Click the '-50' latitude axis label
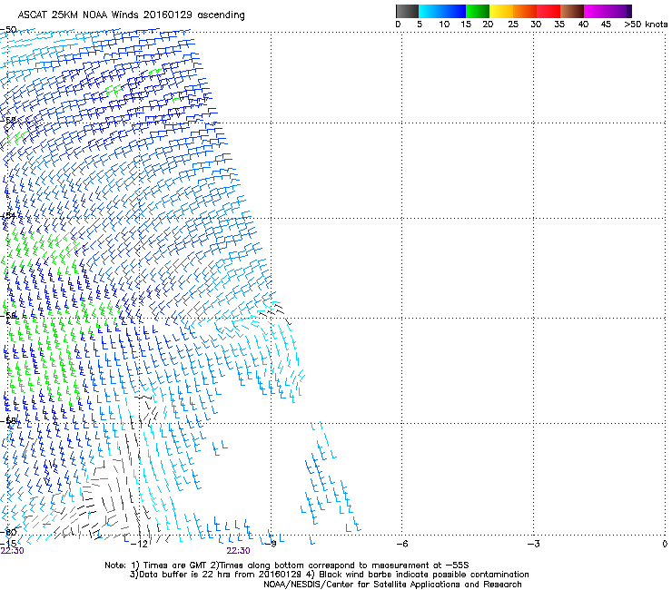Viewport: 672px width, 590px height. (x=8, y=30)
